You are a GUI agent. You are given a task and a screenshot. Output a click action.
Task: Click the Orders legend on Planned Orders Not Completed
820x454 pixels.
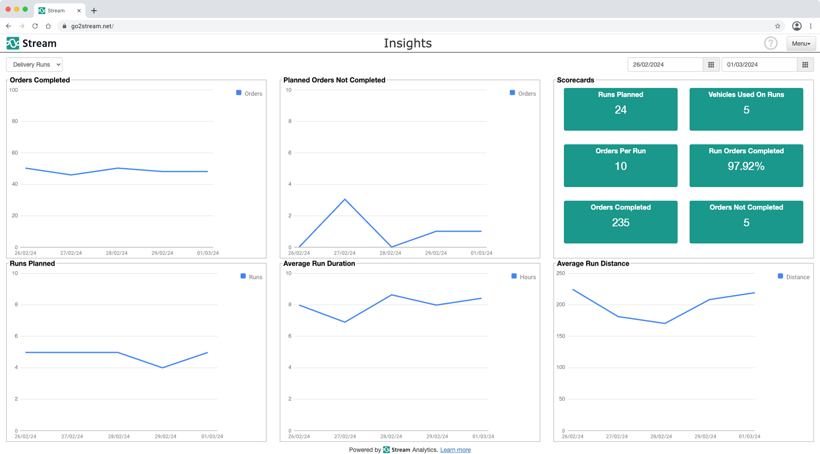tap(512, 93)
